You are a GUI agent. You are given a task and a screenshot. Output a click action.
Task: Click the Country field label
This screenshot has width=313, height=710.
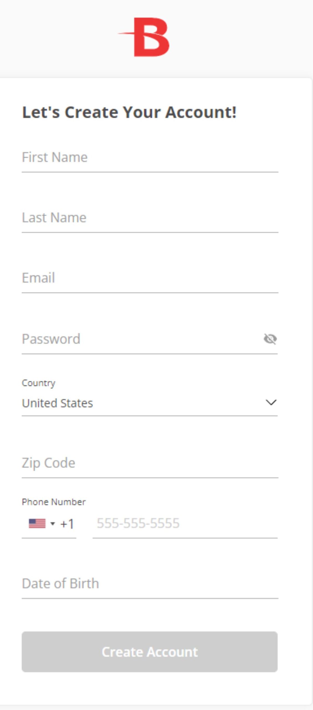pos(39,383)
